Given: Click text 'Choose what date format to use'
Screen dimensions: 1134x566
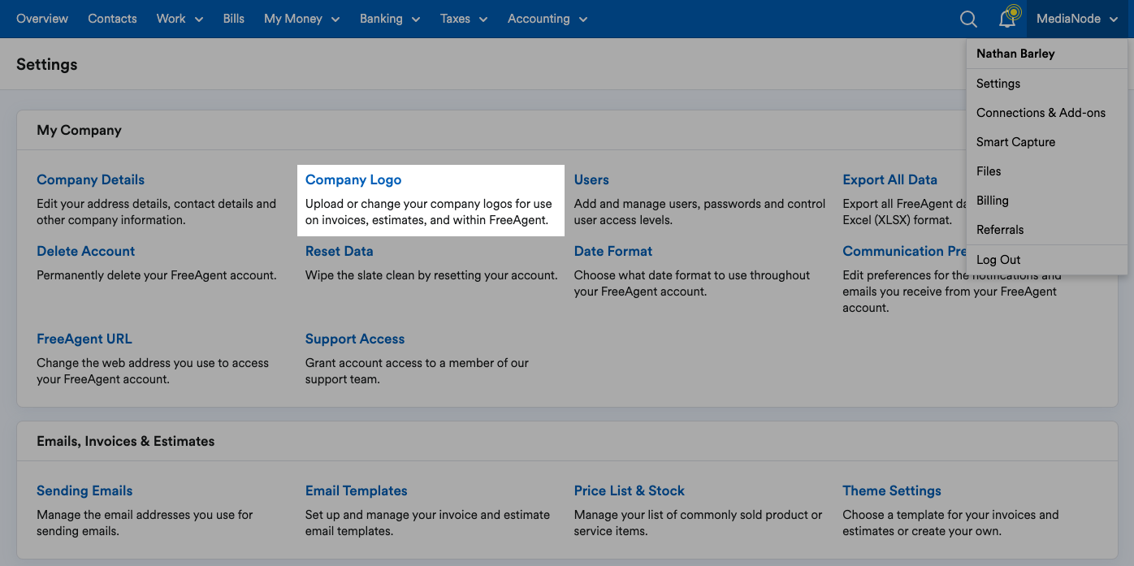Looking at the screenshot, I should pos(658,275).
